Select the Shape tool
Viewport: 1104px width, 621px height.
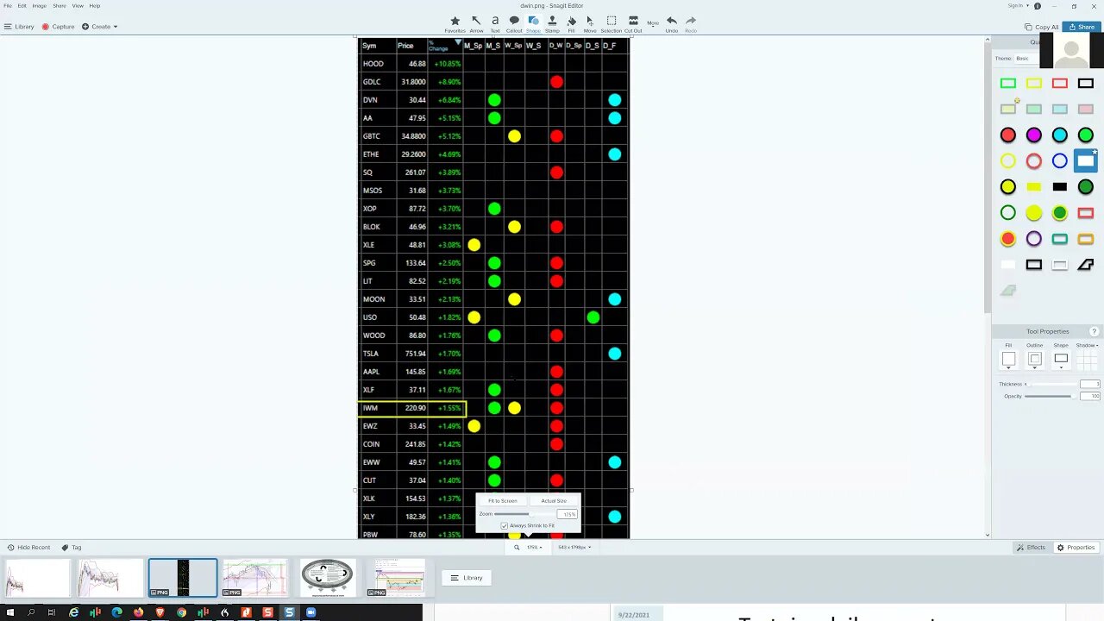coord(533,24)
